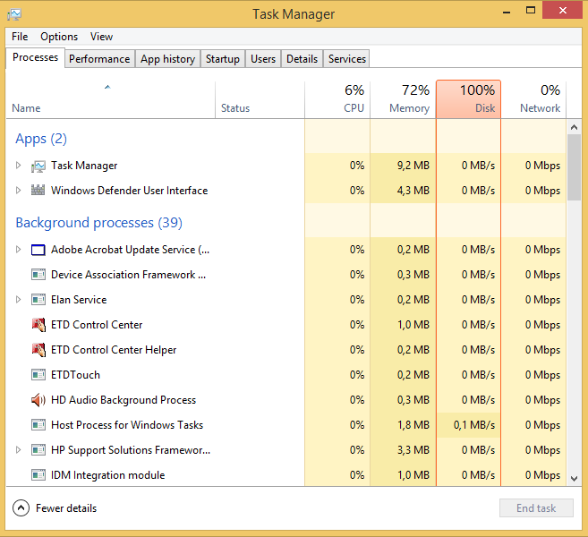Expand the Adobe Acrobat Update Service row
588x537 pixels.
click(18, 250)
